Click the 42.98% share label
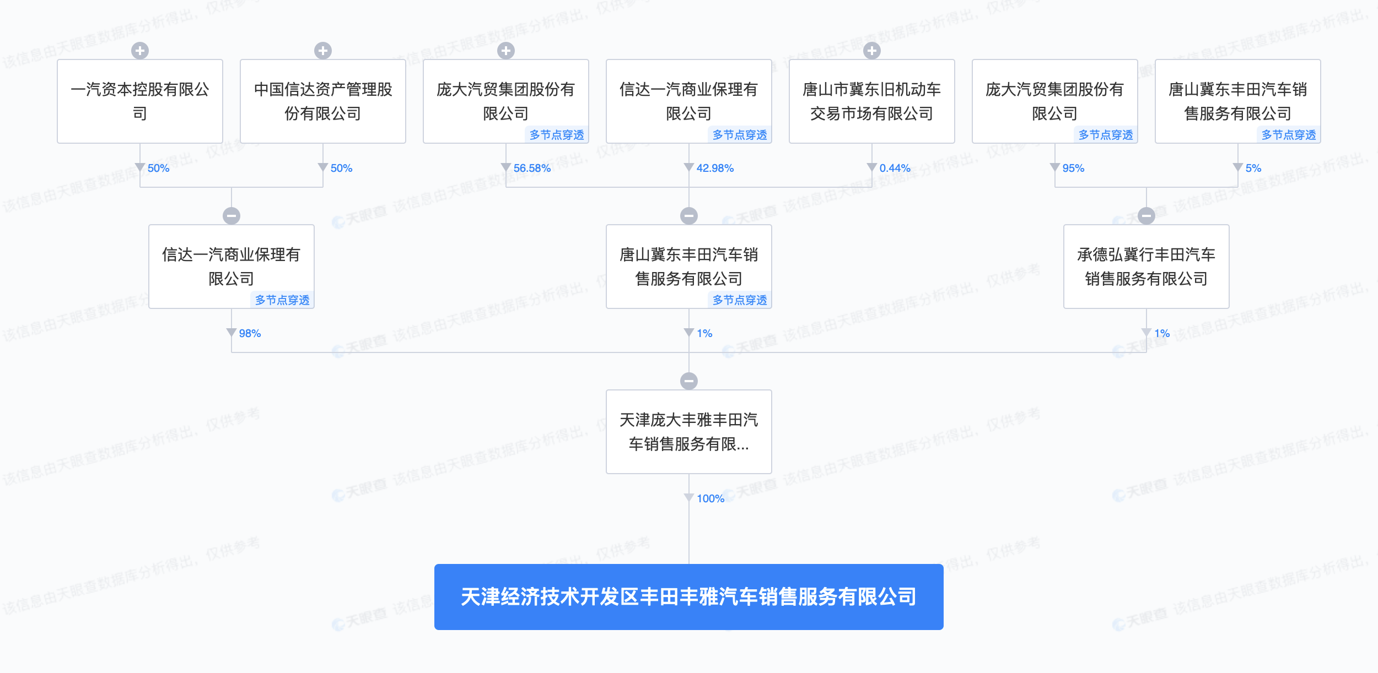 [715, 168]
